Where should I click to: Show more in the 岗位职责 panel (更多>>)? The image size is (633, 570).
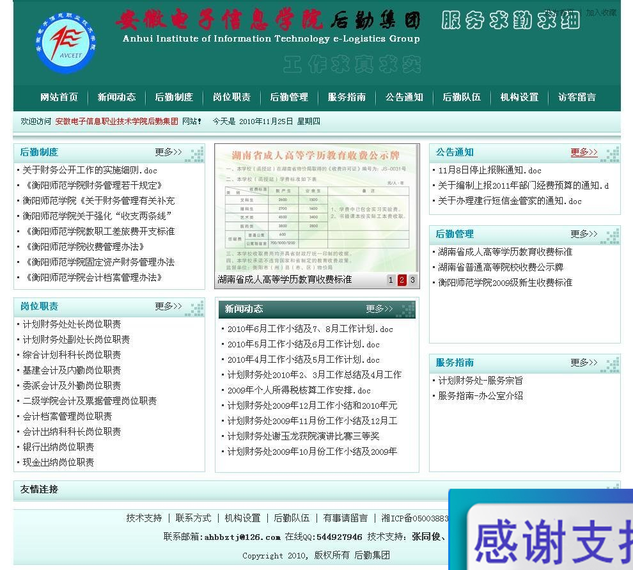(x=168, y=306)
